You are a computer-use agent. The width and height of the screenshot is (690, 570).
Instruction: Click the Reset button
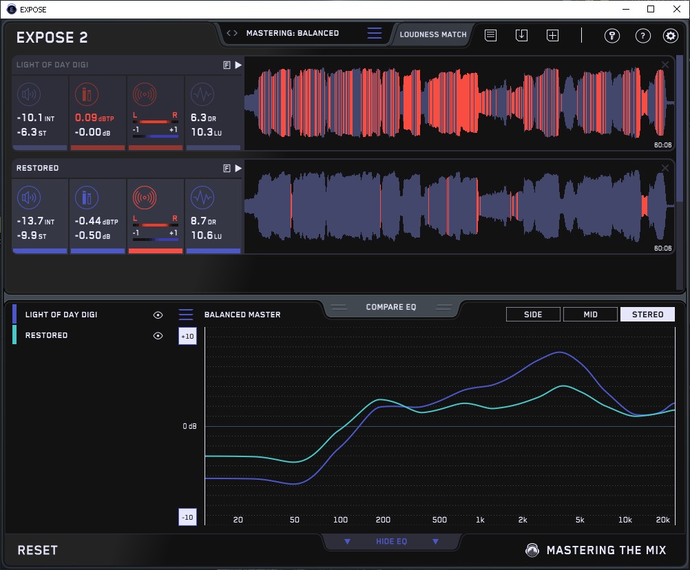(38, 550)
